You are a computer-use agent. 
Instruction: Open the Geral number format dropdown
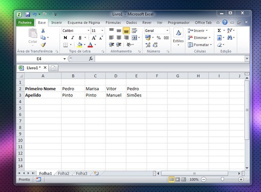[167, 30]
